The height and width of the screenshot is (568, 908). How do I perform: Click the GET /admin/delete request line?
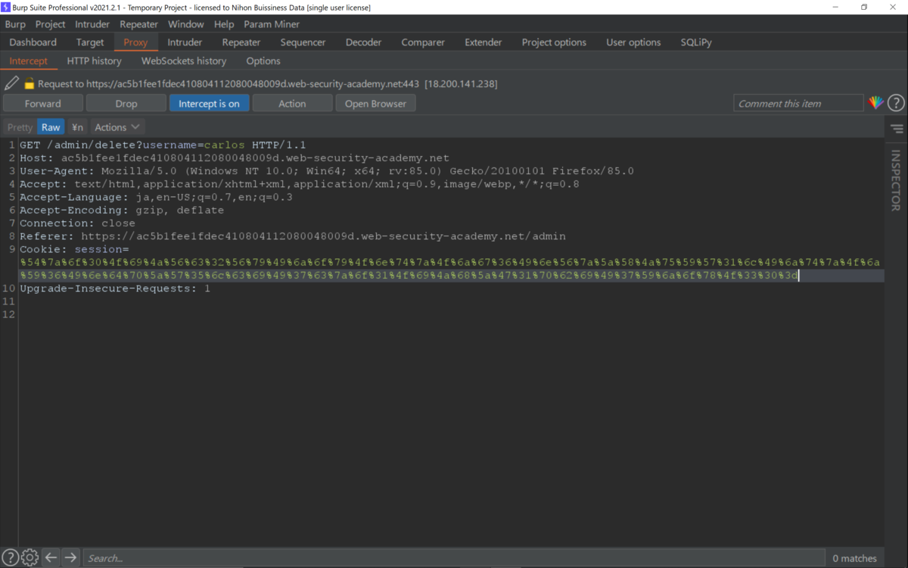tap(163, 145)
